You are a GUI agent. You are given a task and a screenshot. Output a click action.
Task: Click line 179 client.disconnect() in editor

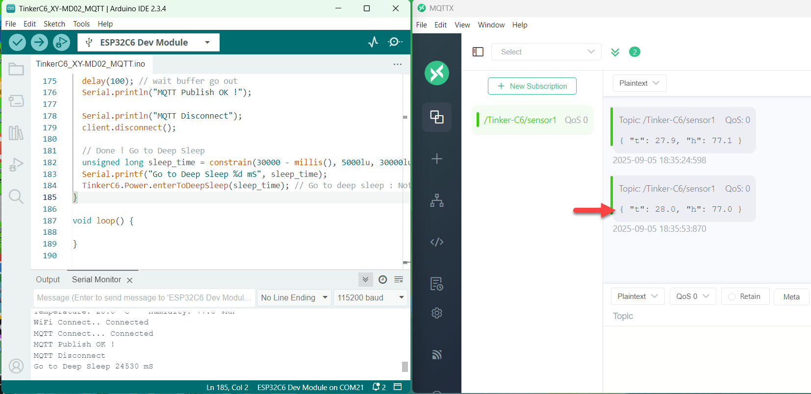tap(129, 127)
